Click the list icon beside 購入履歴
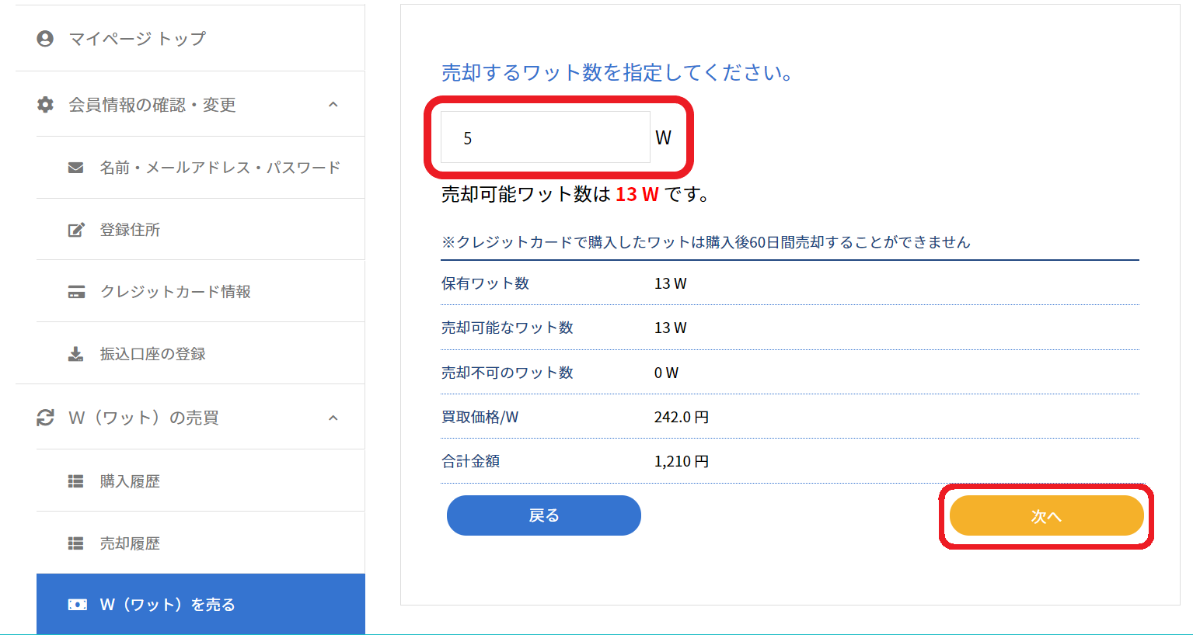 pyautogui.click(x=75, y=481)
